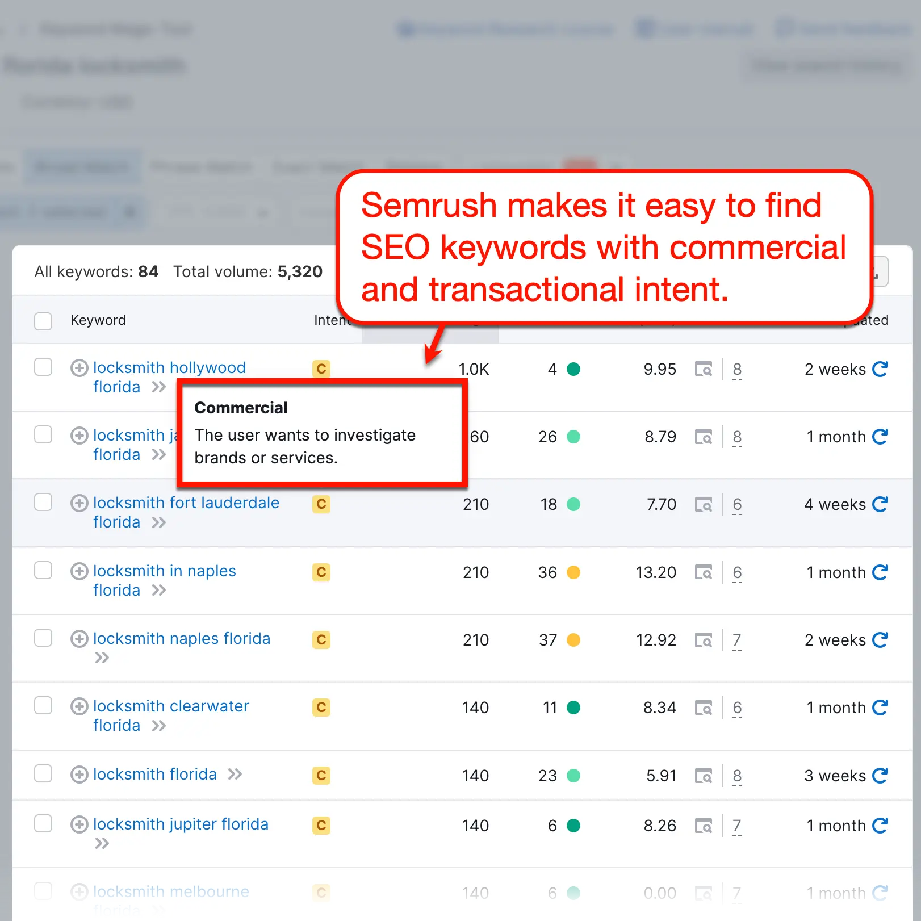
Task: View SERP results icon for locksmith clearwater florida
Action: pos(704,708)
